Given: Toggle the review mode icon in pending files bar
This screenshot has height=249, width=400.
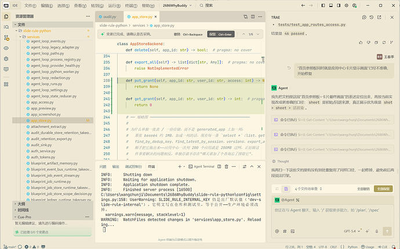Looking at the screenshot, I should [286, 189].
